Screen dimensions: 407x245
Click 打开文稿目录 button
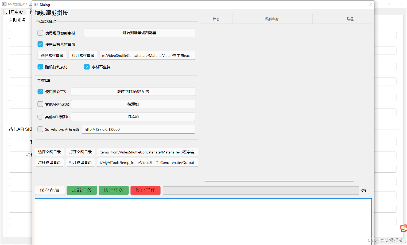coord(80,152)
